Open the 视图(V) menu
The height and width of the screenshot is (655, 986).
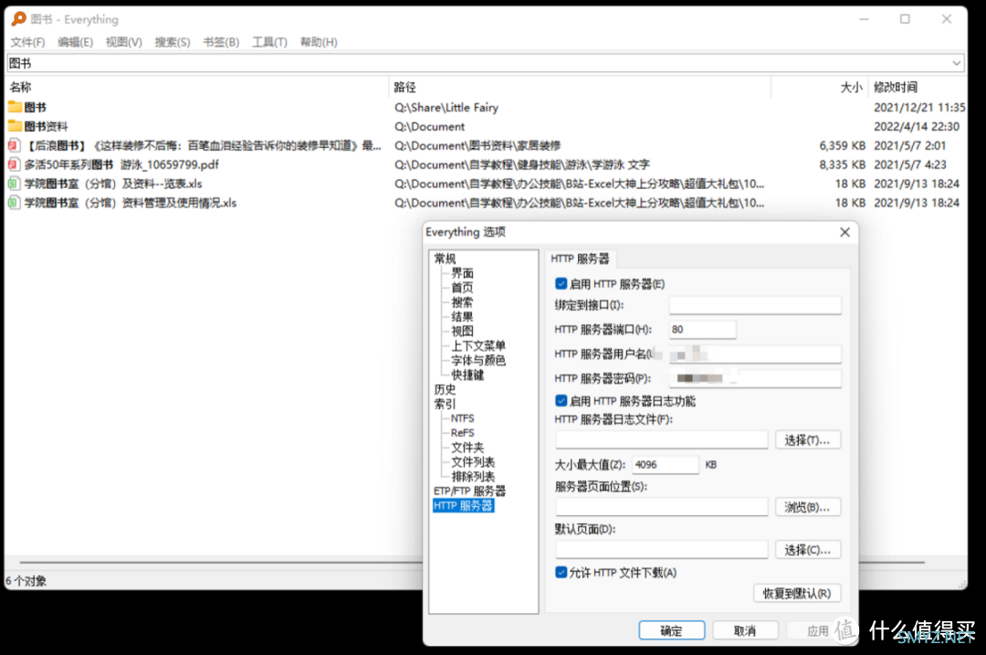pyautogui.click(x=124, y=42)
